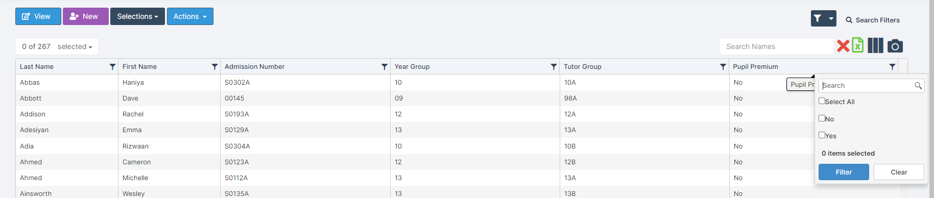Screen dimensions: 934x198
Task: Sort by Admission Number header
Action: point(255,66)
